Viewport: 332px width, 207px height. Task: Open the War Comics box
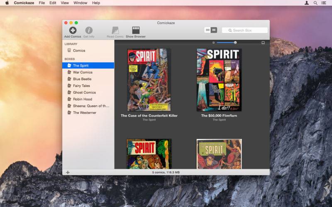point(83,72)
